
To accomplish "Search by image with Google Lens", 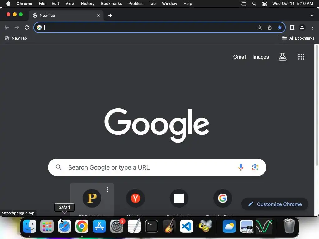I will click(x=255, y=167).
